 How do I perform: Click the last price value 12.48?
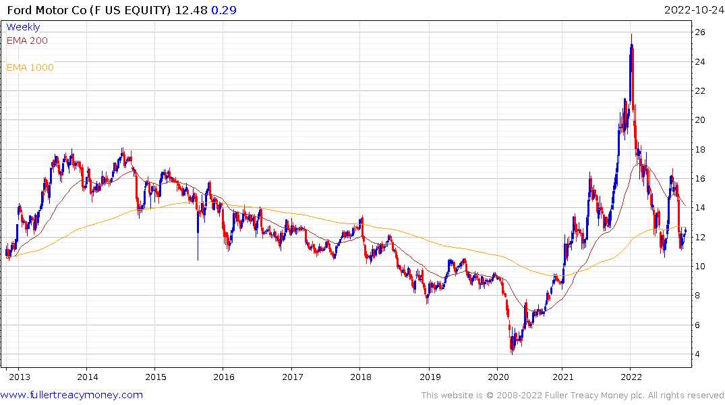pos(191,9)
